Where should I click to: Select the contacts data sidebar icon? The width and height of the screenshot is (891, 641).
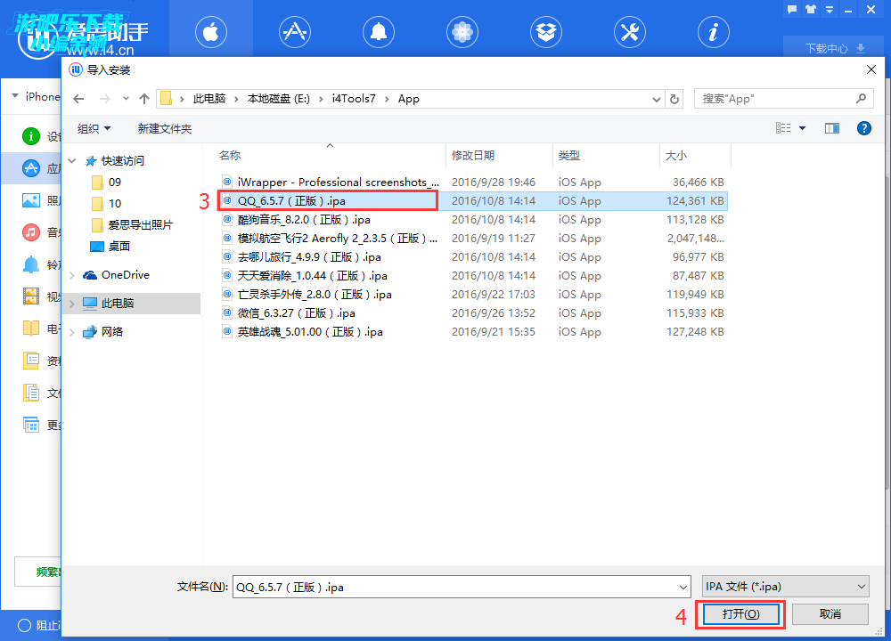click(x=30, y=361)
